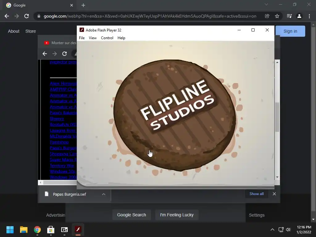Open the Help menu in Flash Player
The height and width of the screenshot is (237, 316).
pos(121,38)
